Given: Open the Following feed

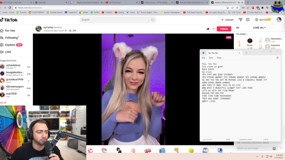Looking at the screenshot, I should [9, 38].
